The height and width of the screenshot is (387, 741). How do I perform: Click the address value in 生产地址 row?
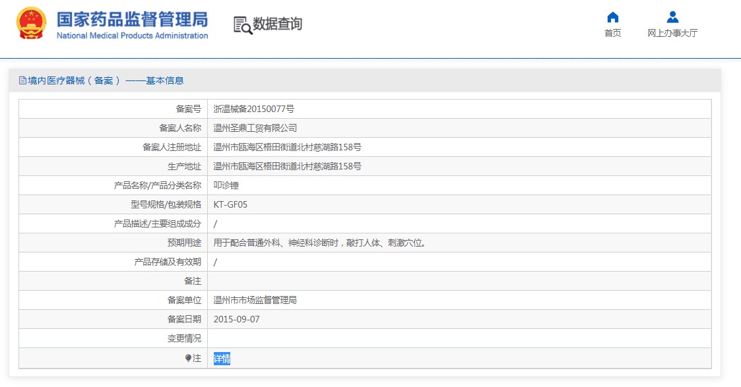[x=287, y=166]
